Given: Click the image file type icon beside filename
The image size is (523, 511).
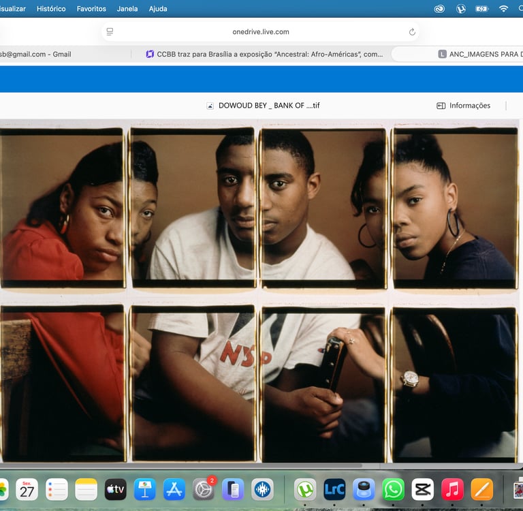Looking at the screenshot, I should click(210, 106).
